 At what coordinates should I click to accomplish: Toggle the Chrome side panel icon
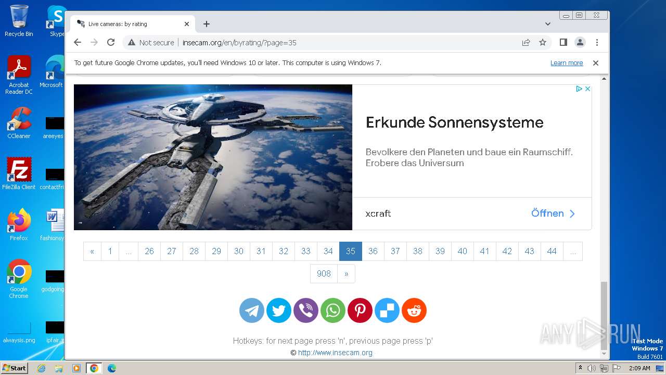coord(563,43)
